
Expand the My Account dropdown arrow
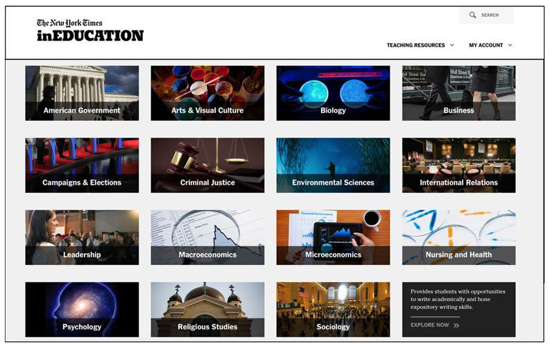coord(510,46)
